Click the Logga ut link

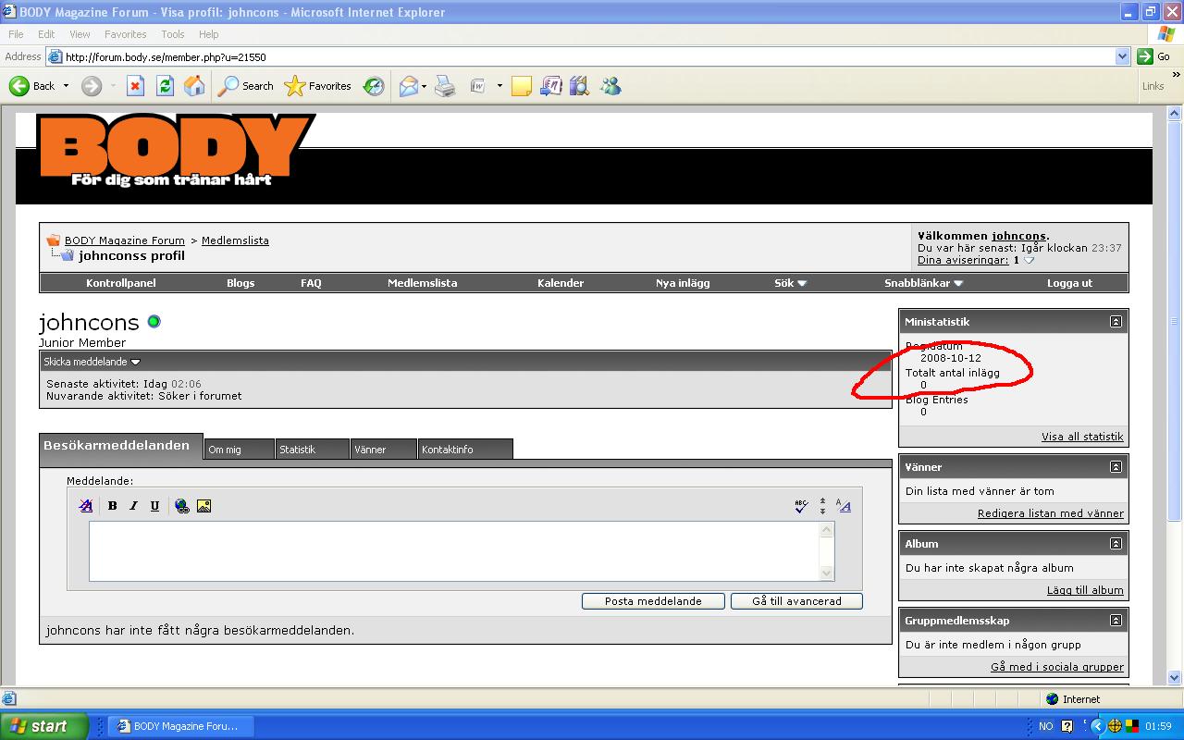[x=1069, y=283]
